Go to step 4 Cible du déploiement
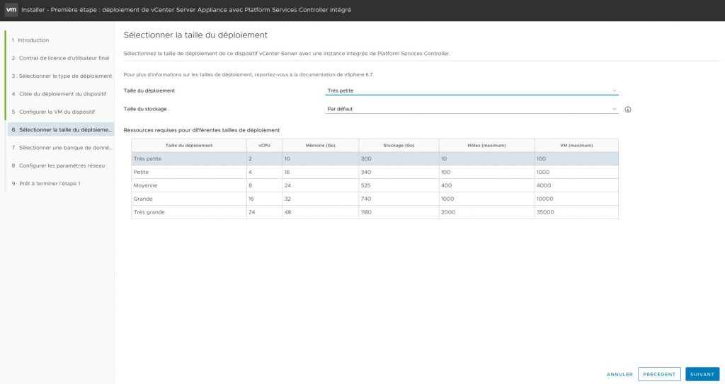This screenshot has width=725, height=384. coord(59,94)
